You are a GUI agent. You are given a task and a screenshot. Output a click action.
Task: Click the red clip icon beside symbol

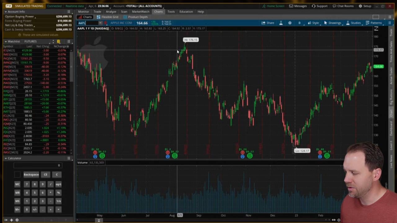click(x=106, y=23)
